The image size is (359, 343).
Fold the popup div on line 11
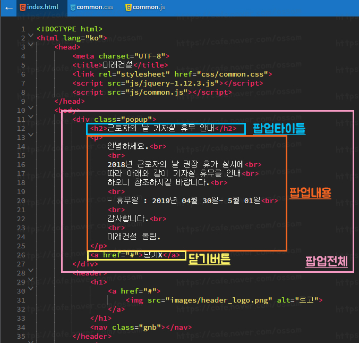31,116
